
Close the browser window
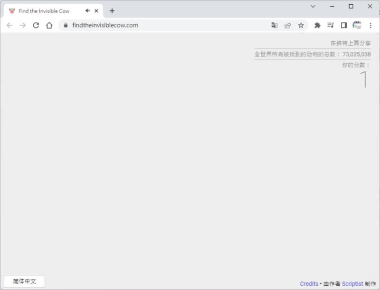pyautogui.click(x=370, y=6)
